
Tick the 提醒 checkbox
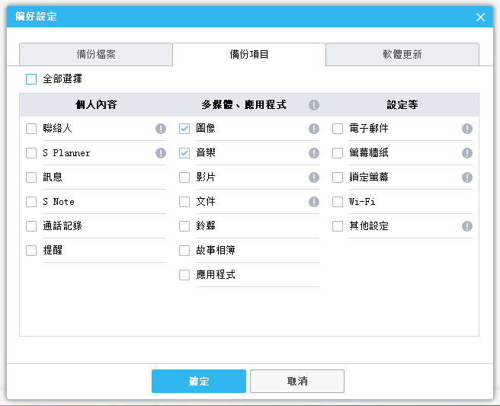click(x=31, y=251)
